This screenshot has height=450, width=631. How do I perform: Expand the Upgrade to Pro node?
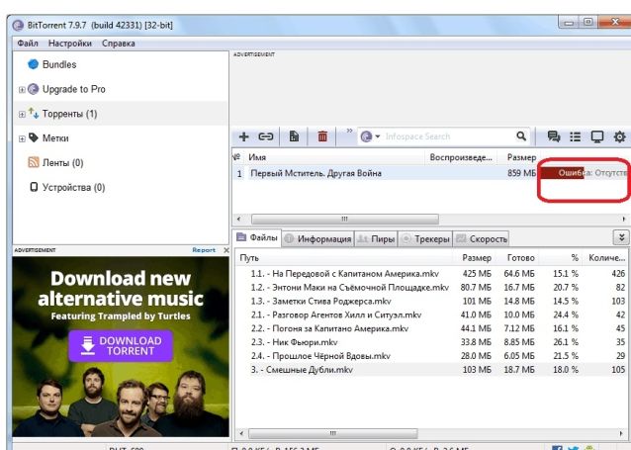(22, 90)
